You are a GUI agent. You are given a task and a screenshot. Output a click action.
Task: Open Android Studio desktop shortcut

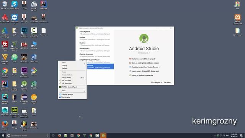[24, 85]
